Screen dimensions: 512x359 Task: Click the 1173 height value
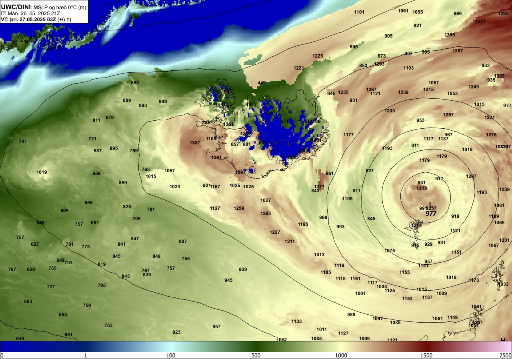pos(474,280)
